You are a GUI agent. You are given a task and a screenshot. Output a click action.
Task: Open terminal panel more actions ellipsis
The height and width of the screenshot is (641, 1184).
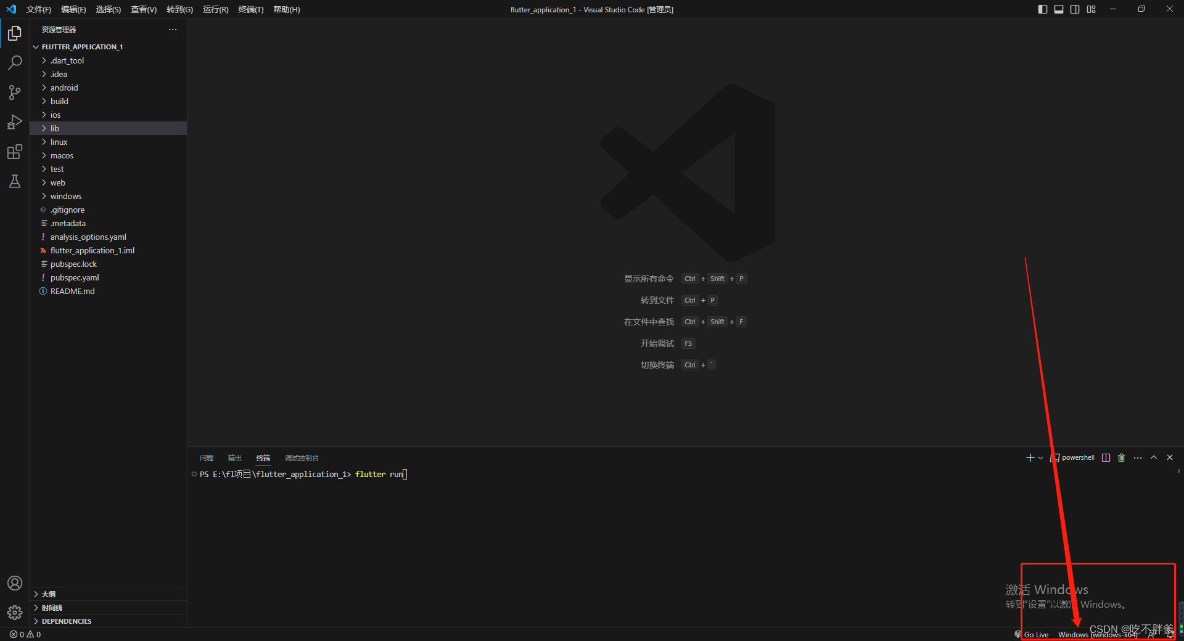(x=1138, y=457)
